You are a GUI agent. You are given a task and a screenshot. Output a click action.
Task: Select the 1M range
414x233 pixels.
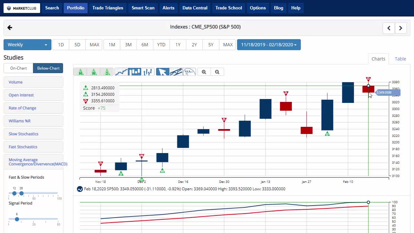tap(112, 45)
